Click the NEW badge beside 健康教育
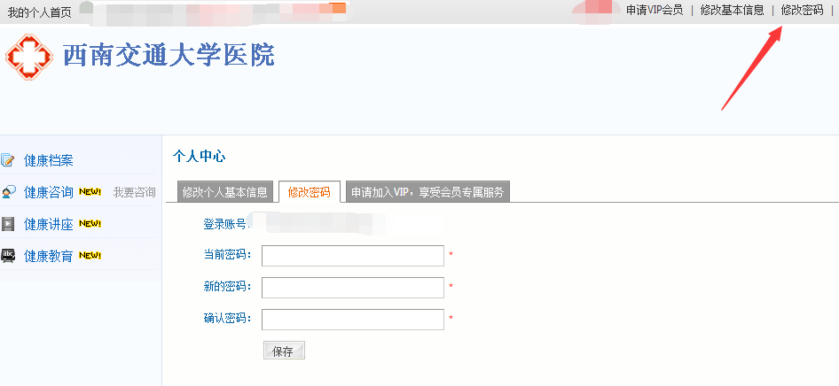Screen dimensions: 839x386 click(x=90, y=256)
